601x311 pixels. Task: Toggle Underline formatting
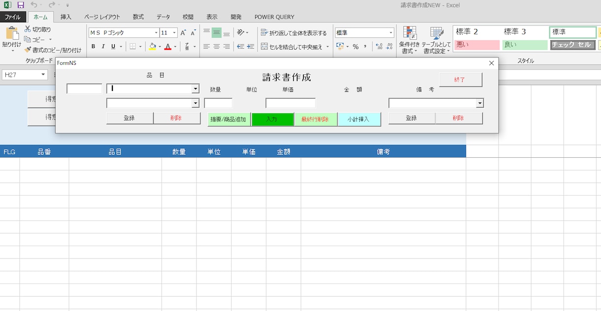click(x=113, y=47)
